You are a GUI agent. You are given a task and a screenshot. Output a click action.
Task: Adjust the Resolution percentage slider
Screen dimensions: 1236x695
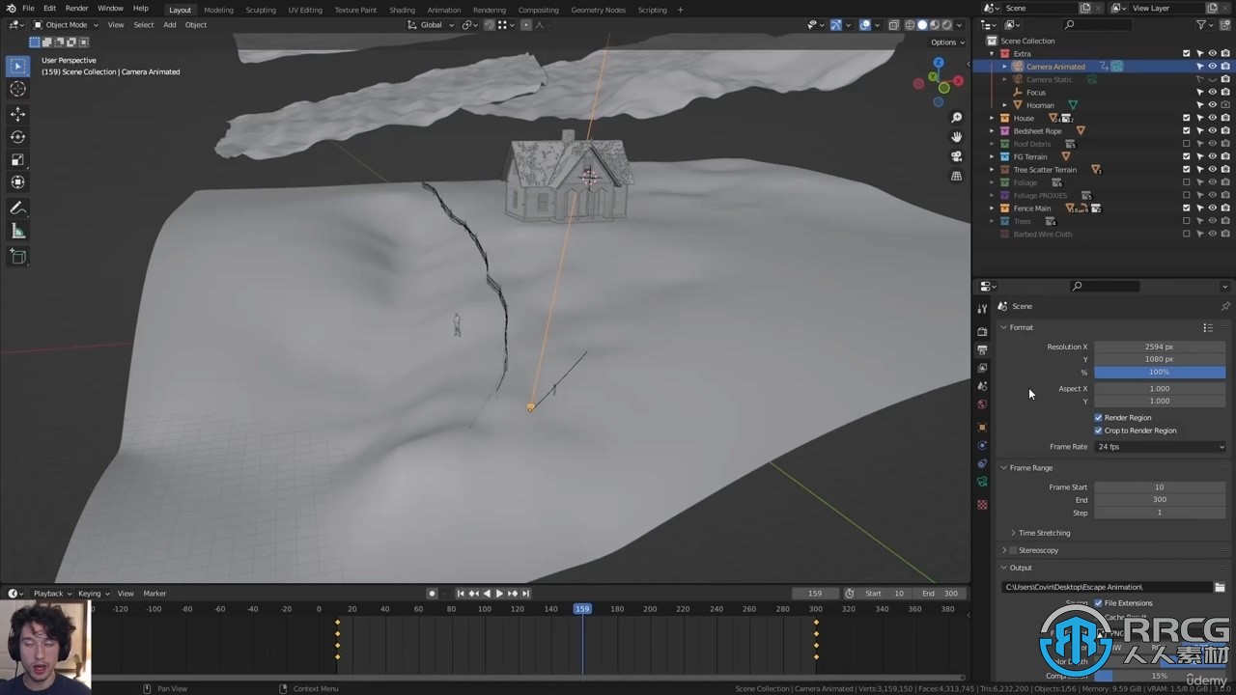[1160, 372]
